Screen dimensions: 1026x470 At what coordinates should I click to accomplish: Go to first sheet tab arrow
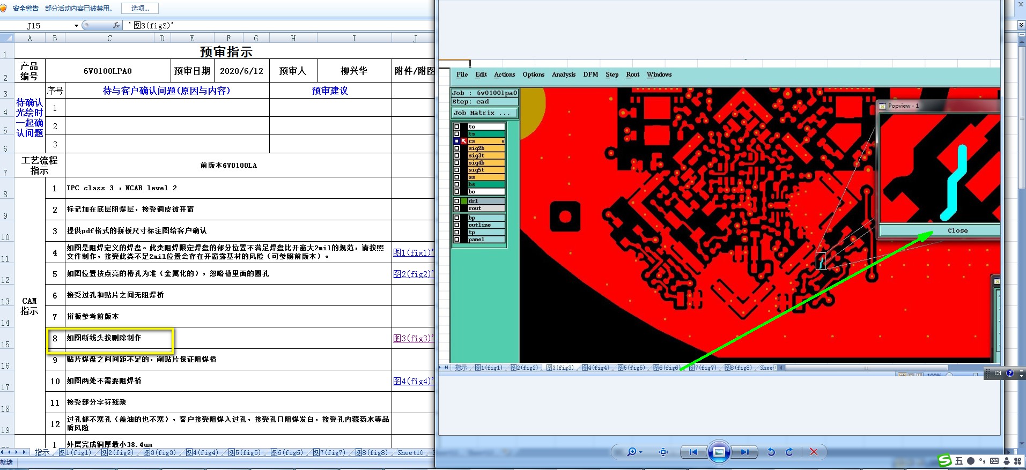pos(3,452)
